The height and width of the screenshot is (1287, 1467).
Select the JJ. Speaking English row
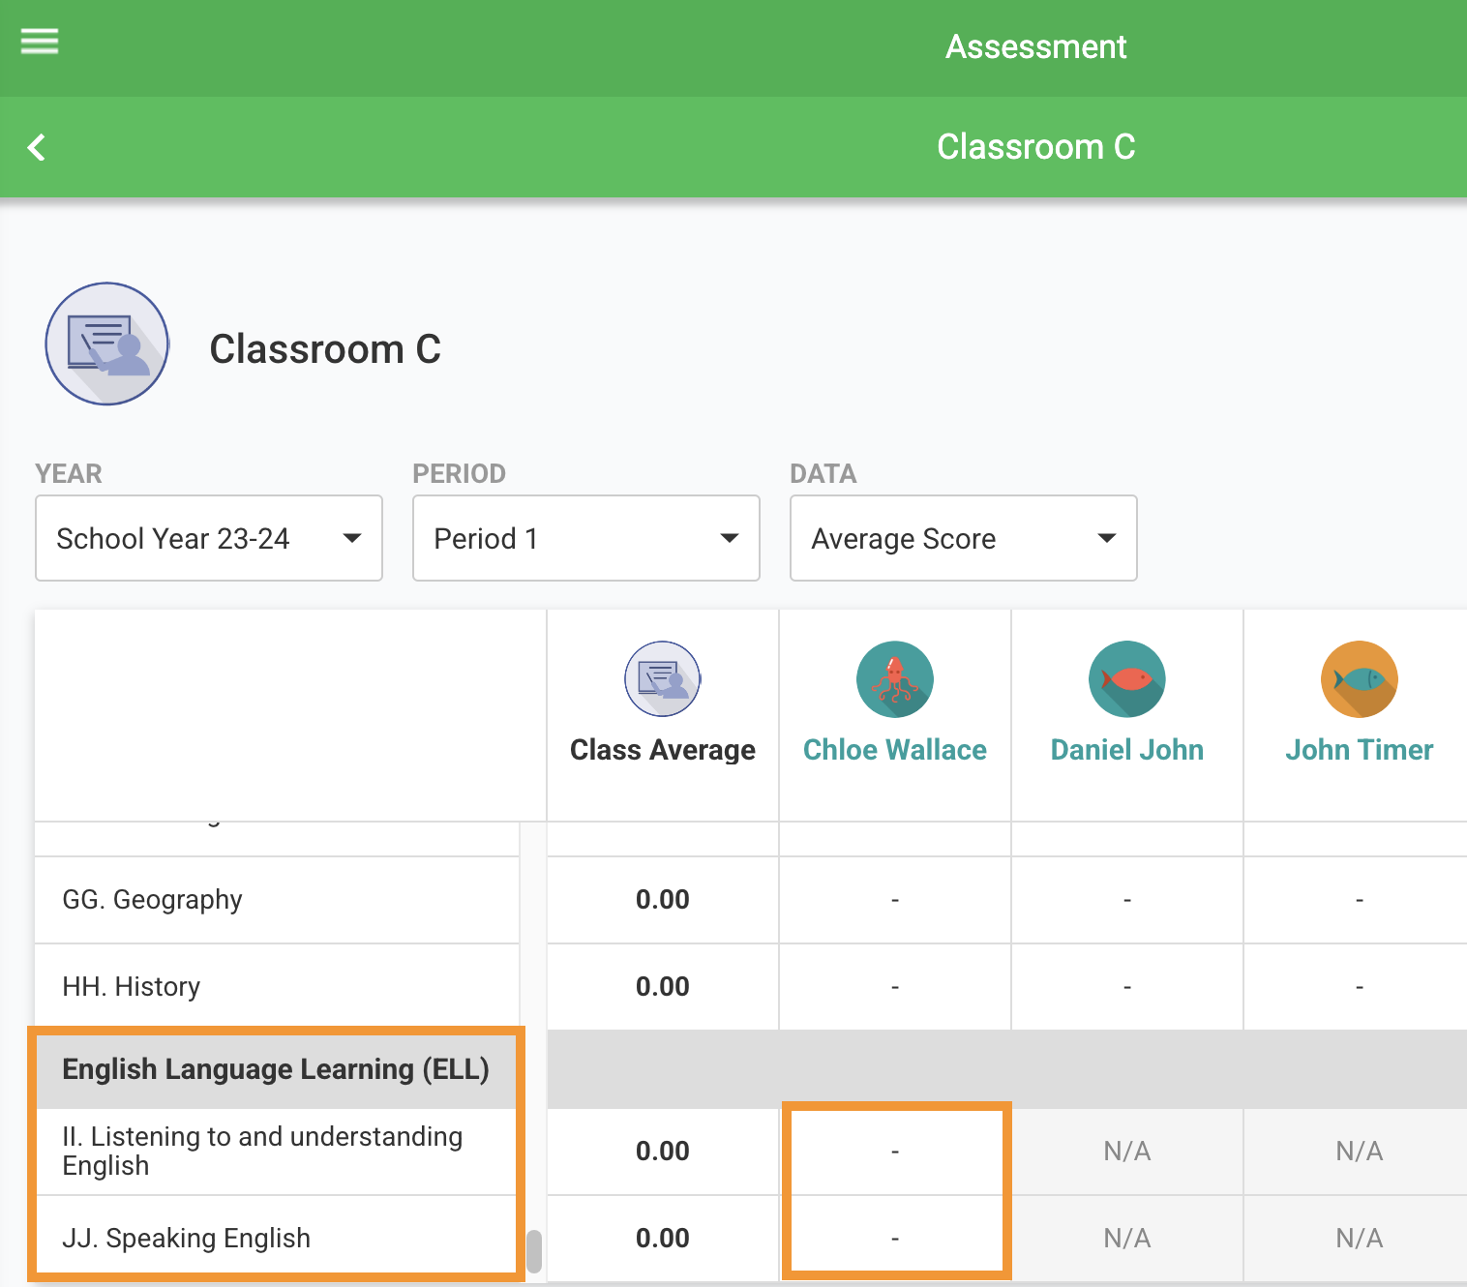pos(187,1239)
